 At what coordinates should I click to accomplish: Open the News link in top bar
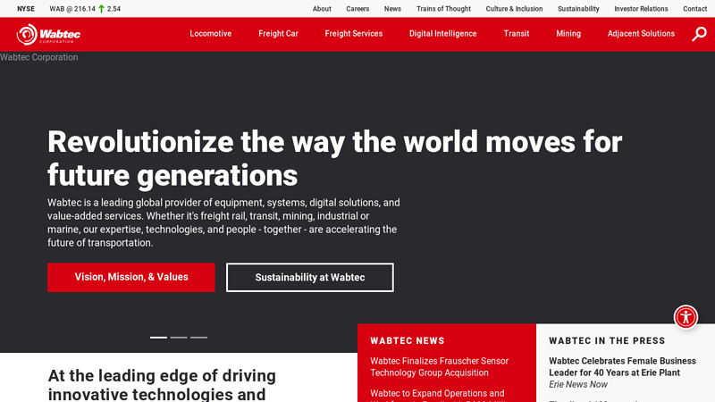[392, 9]
